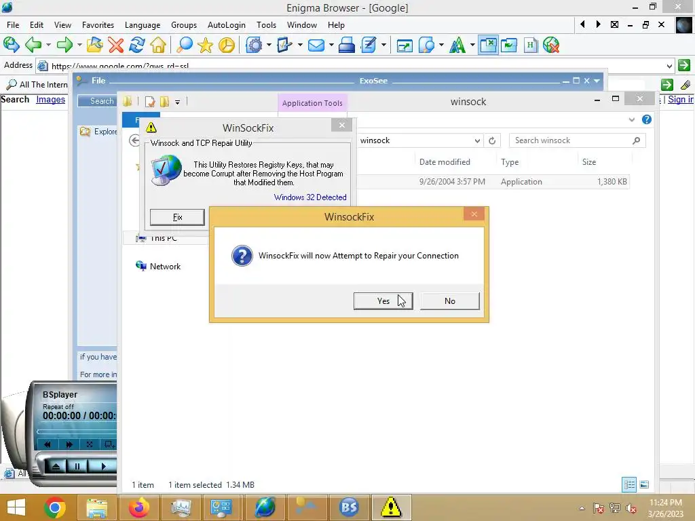The height and width of the screenshot is (521, 695).
Task: Switch Explorer to details view icon
Action: click(x=629, y=484)
